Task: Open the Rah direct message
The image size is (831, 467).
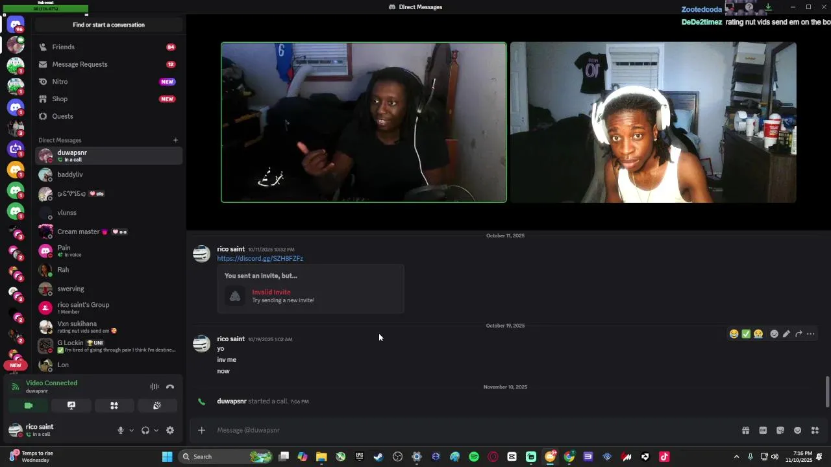Action: 108,270
